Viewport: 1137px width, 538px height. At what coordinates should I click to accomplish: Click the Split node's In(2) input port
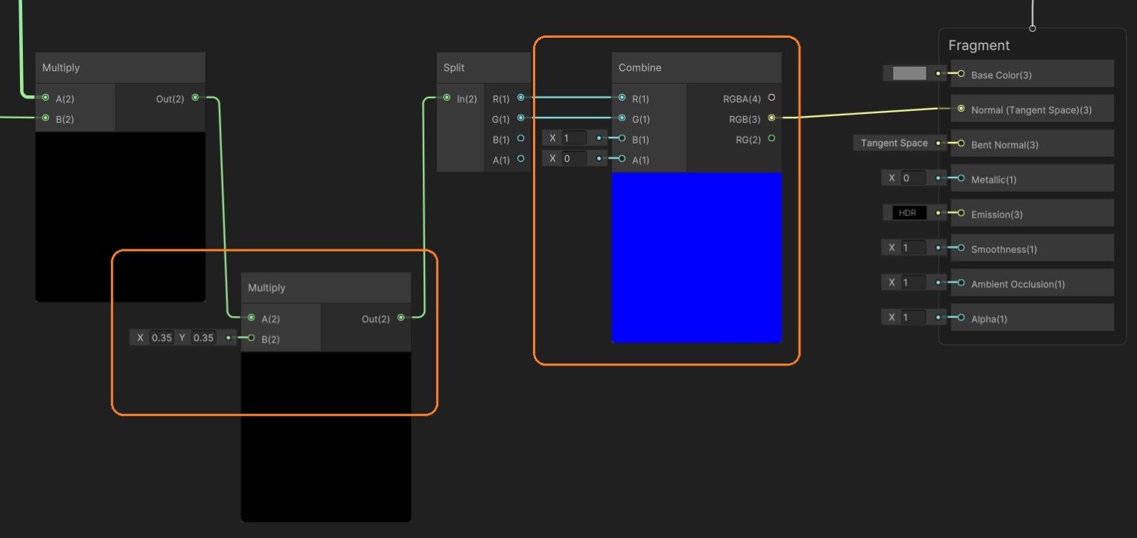coord(447,98)
